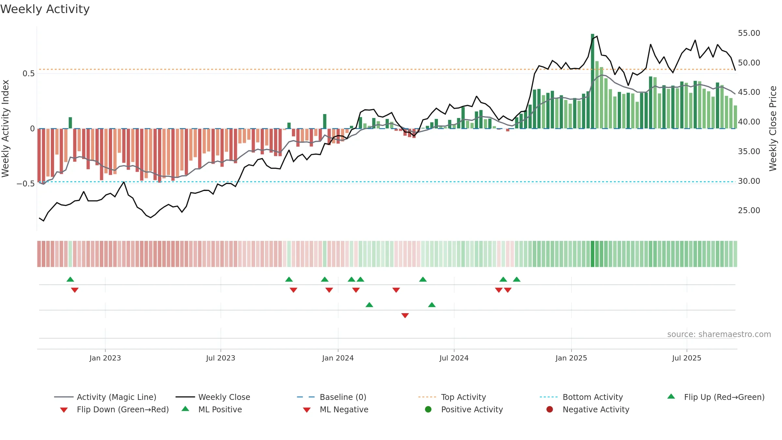Click the −0.5 activity index axis label
The width and height of the screenshot is (782, 440).
(25, 184)
